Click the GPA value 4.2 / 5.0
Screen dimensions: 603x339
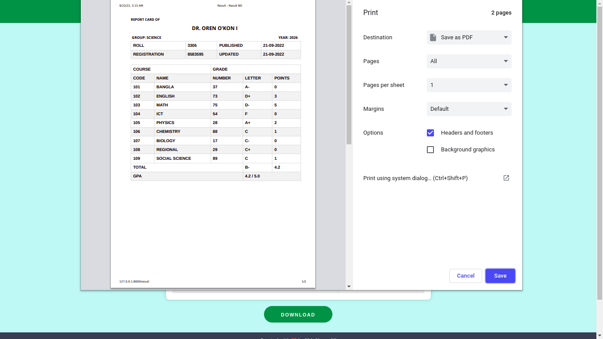tap(253, 176)
